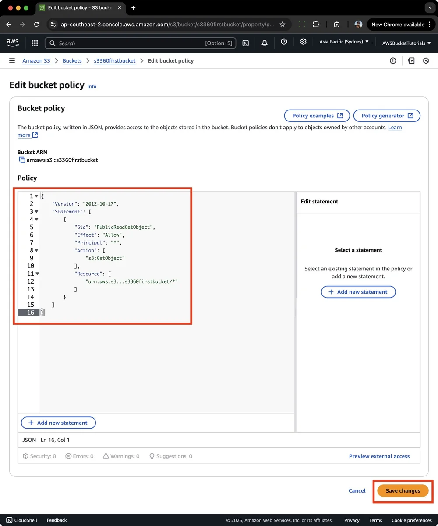
Task: Follow the Learn more link
Action: click(x=395, y=128)
